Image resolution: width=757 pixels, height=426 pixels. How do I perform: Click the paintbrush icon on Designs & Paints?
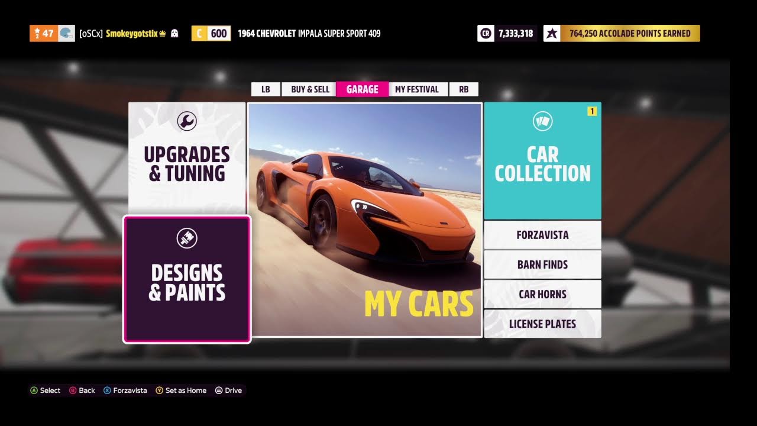coord(187,238)
